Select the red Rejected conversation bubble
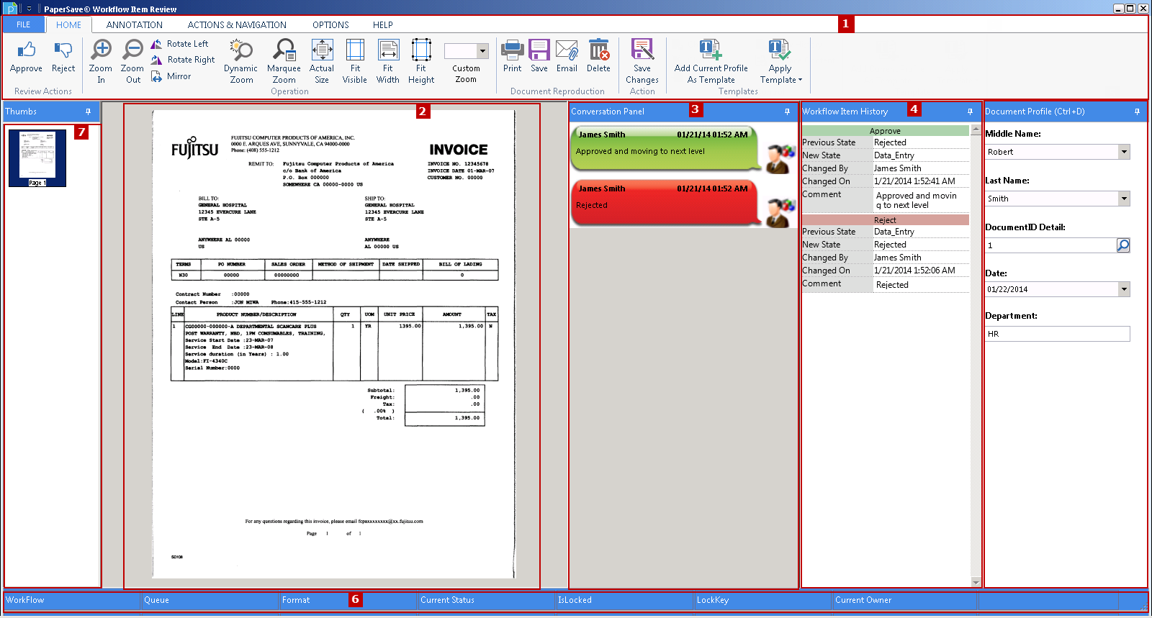The width and height of the screenshot is (1152, 618). pos(665,203)
